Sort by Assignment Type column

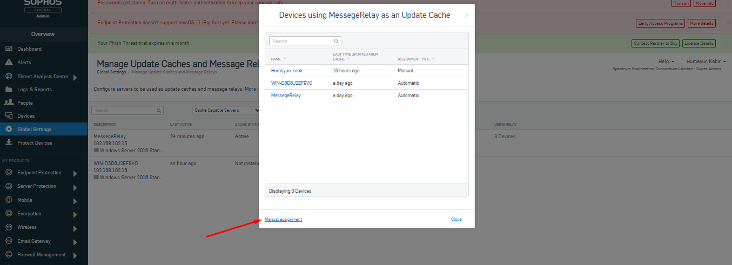point(417,59)
